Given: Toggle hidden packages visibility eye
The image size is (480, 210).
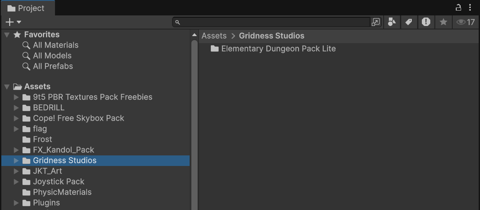Looking at the screenshot, I should click(465, 22).
